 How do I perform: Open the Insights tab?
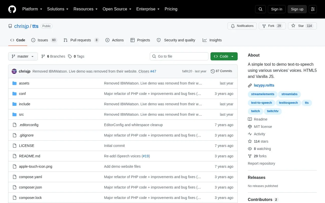[212, 40]
